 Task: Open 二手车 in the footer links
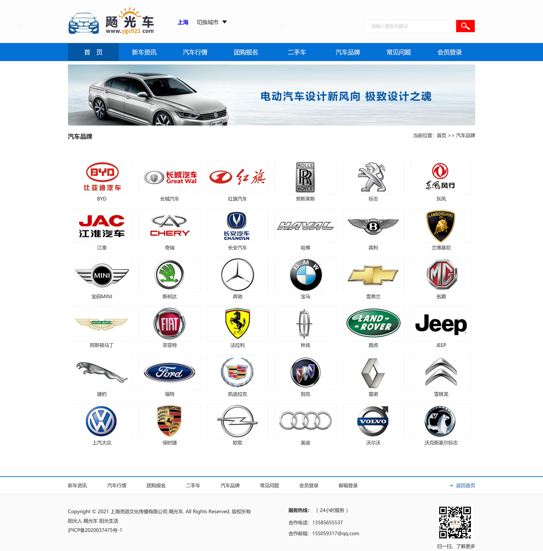(193, 485)
